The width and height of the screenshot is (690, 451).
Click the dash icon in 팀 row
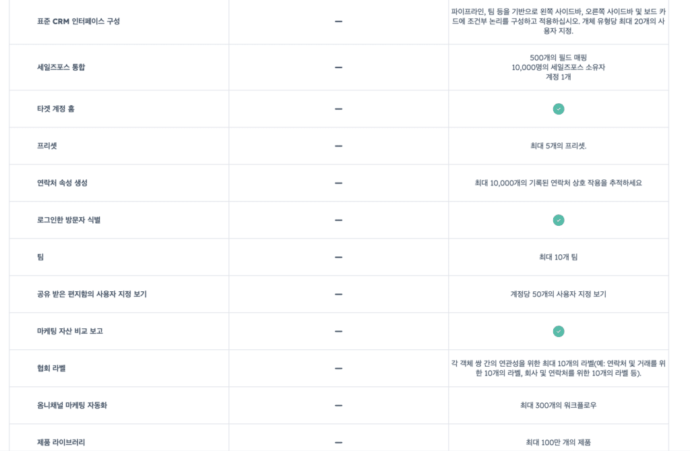338,258
